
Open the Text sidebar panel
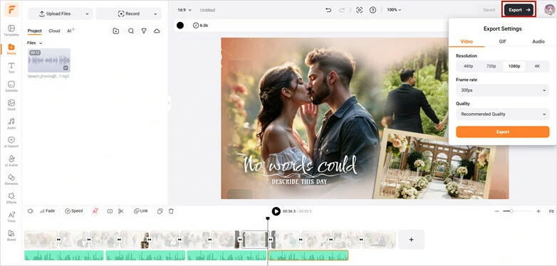click(x=11, y=68)
